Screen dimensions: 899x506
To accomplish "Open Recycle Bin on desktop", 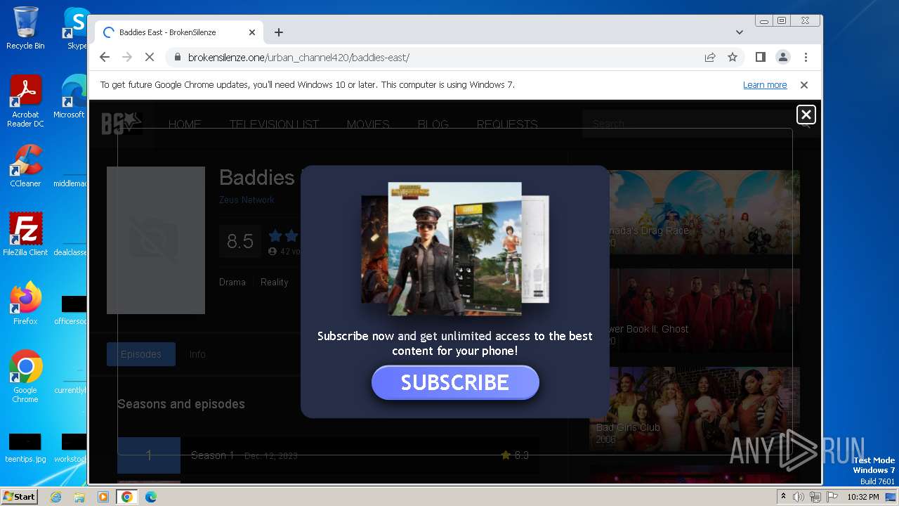I will [25, 28].
